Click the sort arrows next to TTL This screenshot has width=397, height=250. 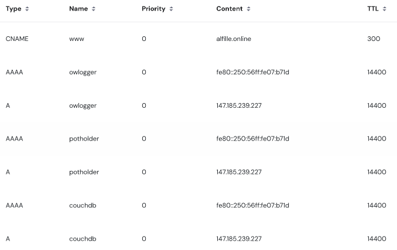pos(385,9)
